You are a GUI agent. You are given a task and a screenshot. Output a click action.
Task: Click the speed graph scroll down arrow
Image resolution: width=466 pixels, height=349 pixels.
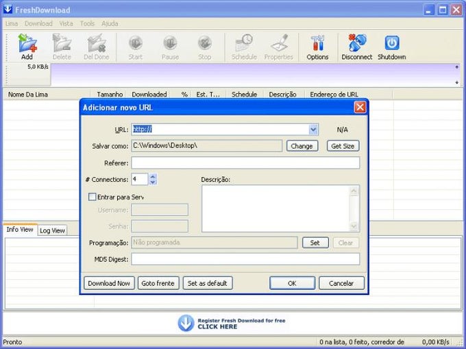tap(457, 82)
